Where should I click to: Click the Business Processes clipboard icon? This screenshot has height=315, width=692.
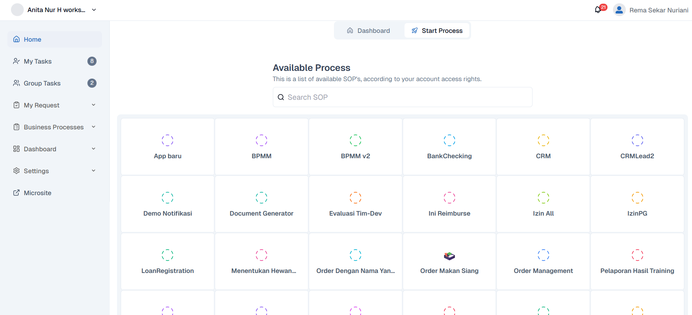click(16, 127)
